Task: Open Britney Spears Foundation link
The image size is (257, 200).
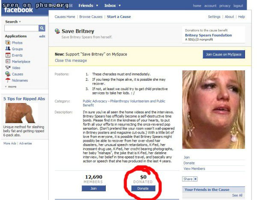Action: pos(208,35)
